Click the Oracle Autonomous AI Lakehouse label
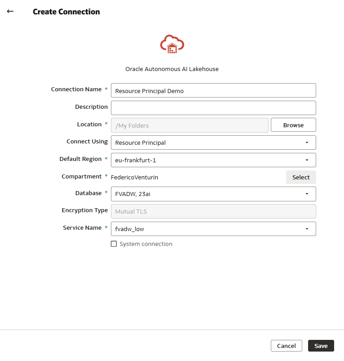The height and width of the screenshot is (361, 344). [x=172, y=69]
